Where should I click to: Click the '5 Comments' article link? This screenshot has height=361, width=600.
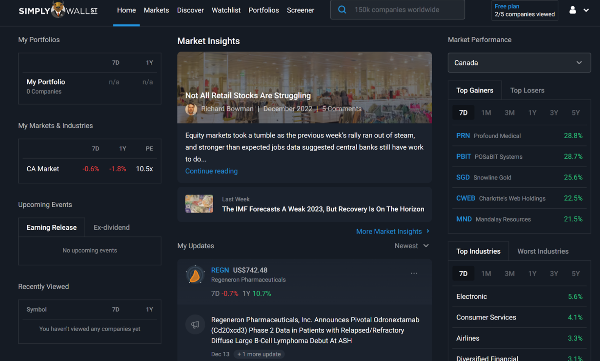[341, 109]
